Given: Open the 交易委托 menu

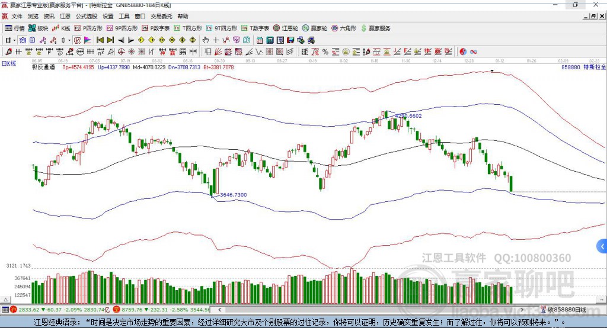Looking at the screenshot, I should tap(161, 16).
